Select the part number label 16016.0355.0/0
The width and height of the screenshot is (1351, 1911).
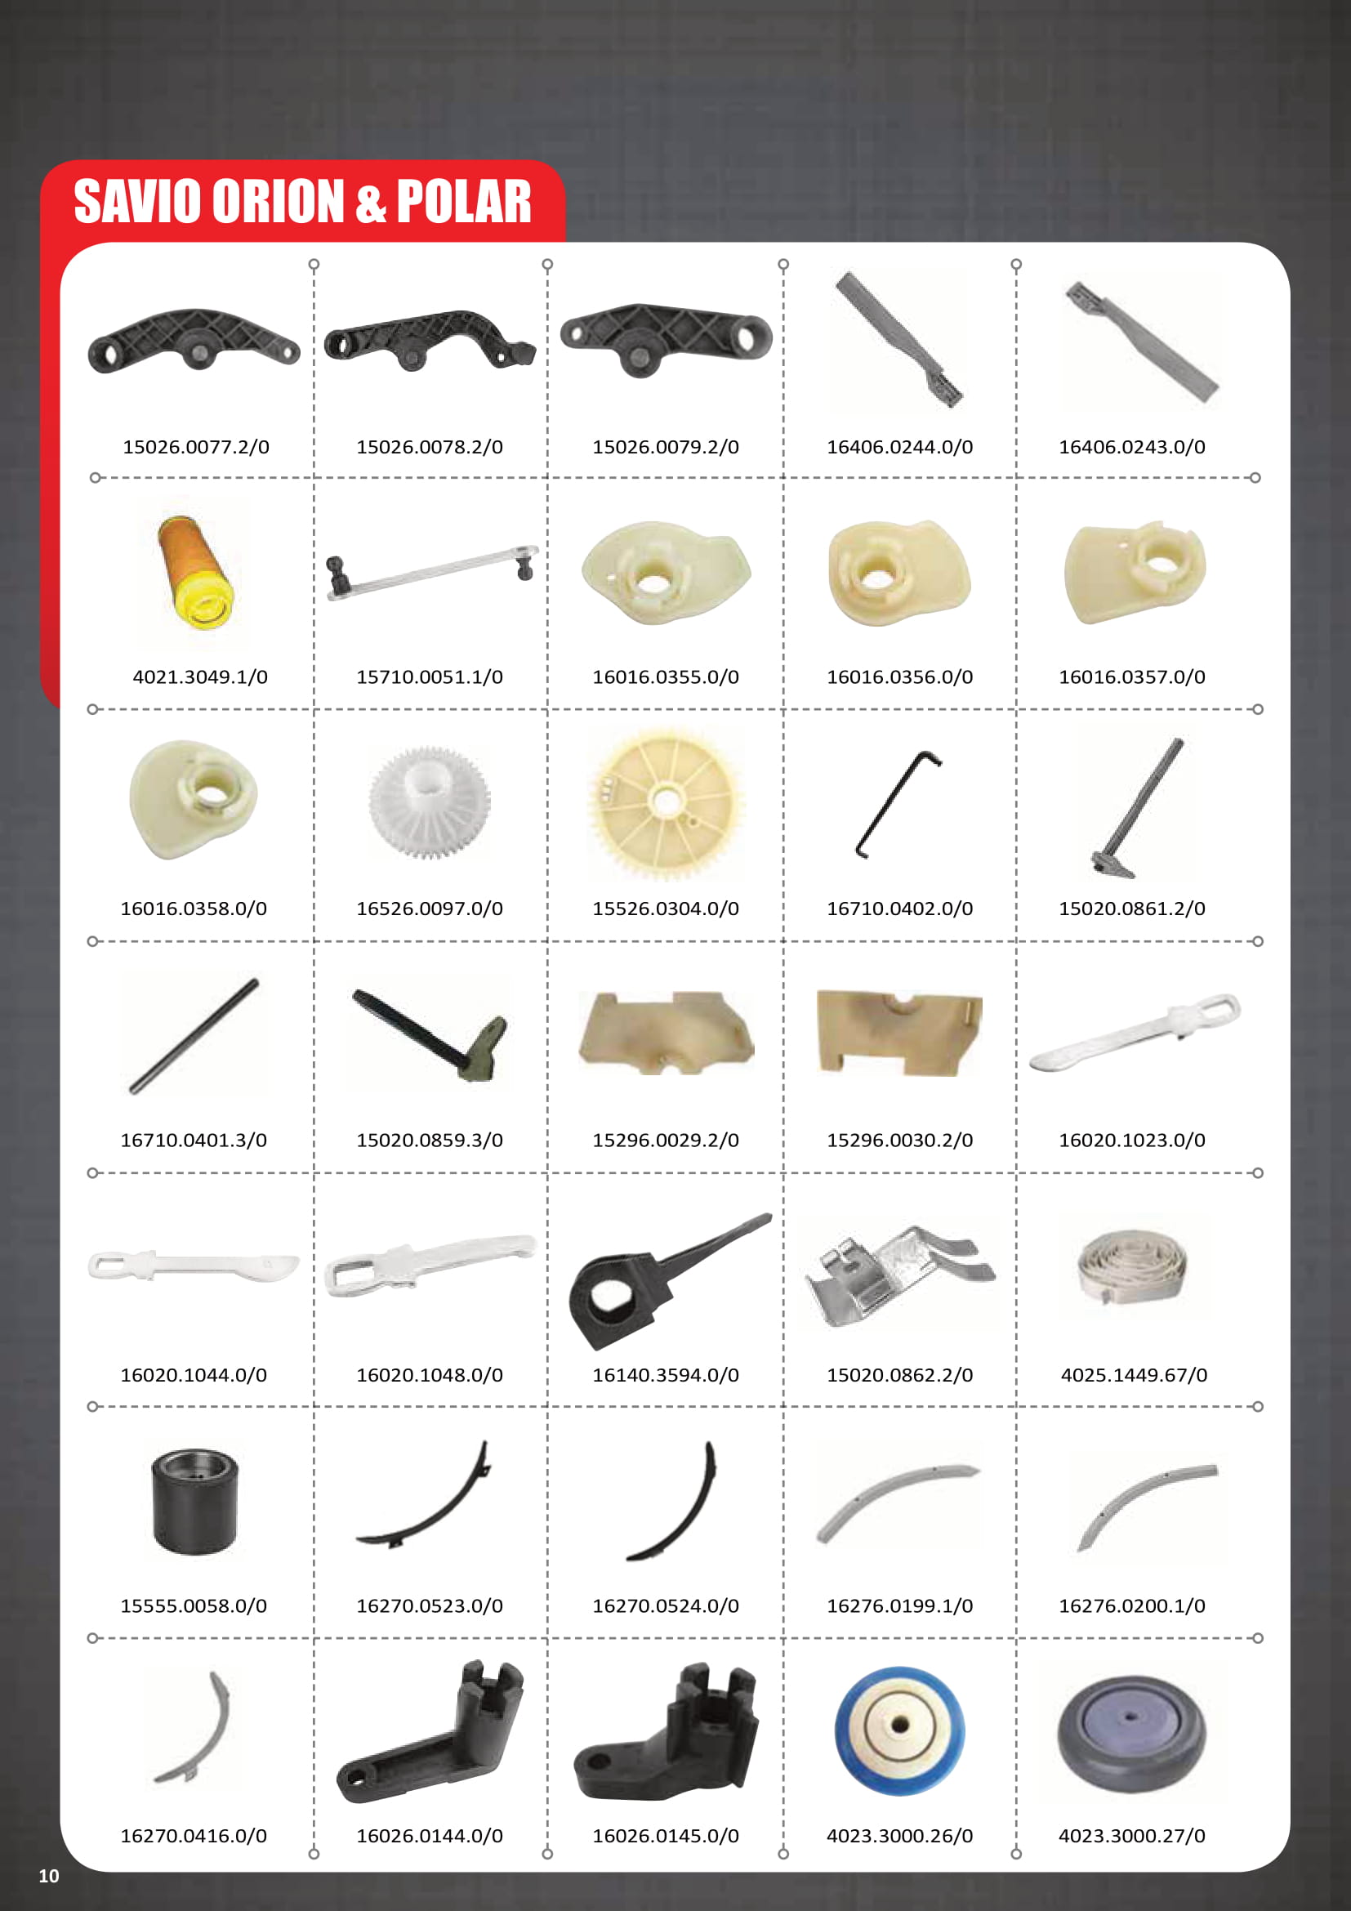(x=666, y=676)
